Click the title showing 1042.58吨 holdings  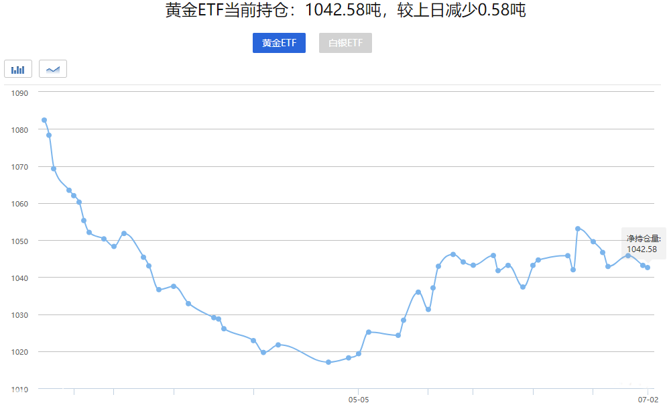pyautogui.click(x=345, y=11)
